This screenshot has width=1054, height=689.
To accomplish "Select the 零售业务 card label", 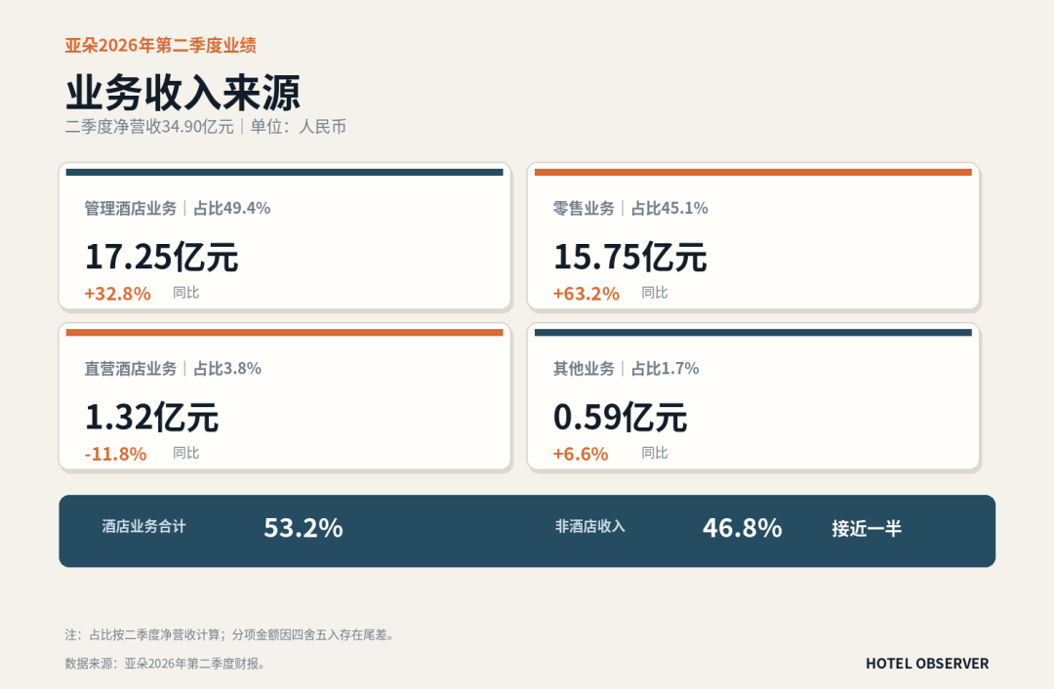I will point(584,209).
